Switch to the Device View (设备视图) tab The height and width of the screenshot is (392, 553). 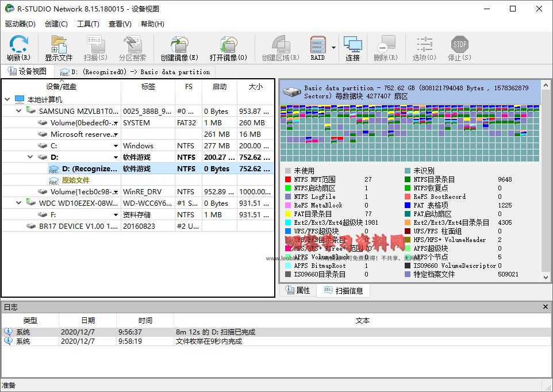click(28, 72)
